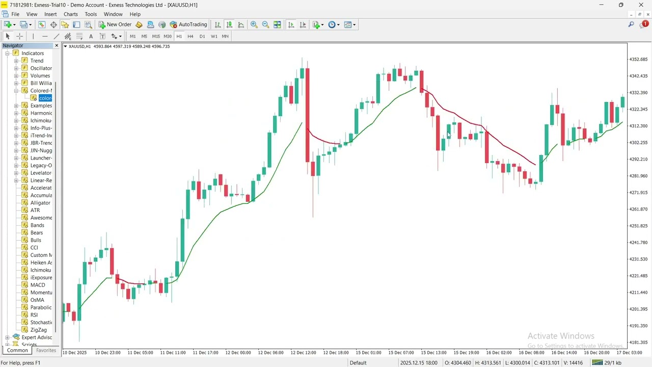Toggle the Market Watch window icon
Viewport: 652px width, 367px height.
(42, 24)
